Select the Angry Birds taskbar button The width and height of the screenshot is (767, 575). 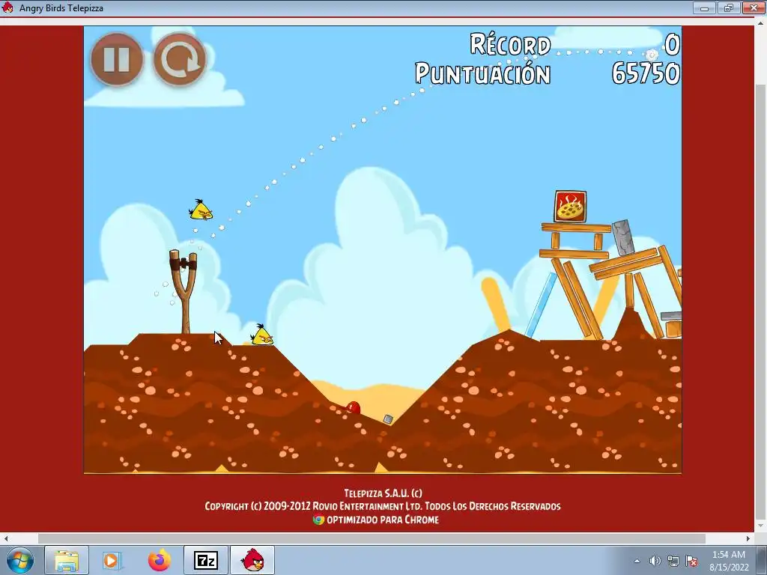[x=252, y=560]
